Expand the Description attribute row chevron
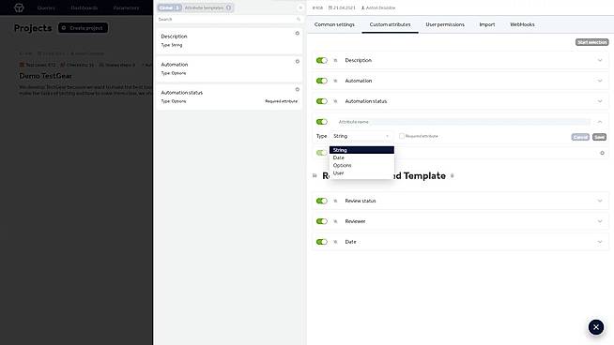 600,60
